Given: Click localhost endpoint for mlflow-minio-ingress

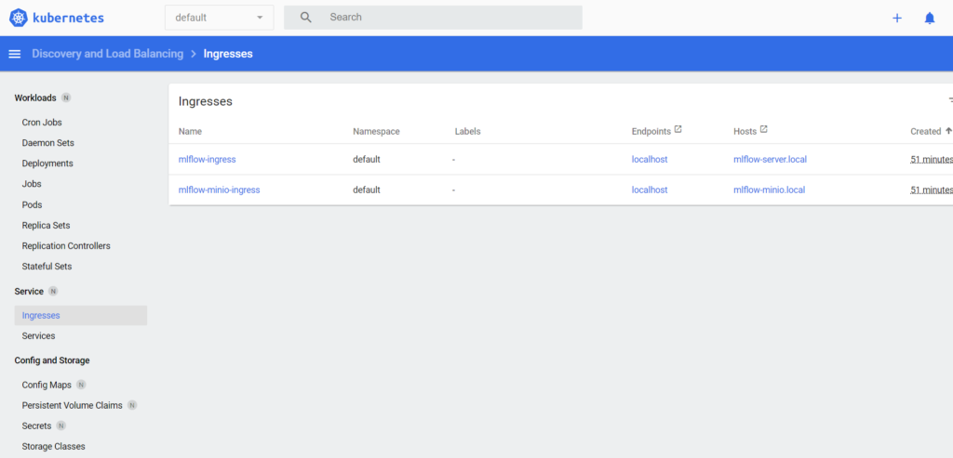Looking at the screenshot, I should click(649, 190).
